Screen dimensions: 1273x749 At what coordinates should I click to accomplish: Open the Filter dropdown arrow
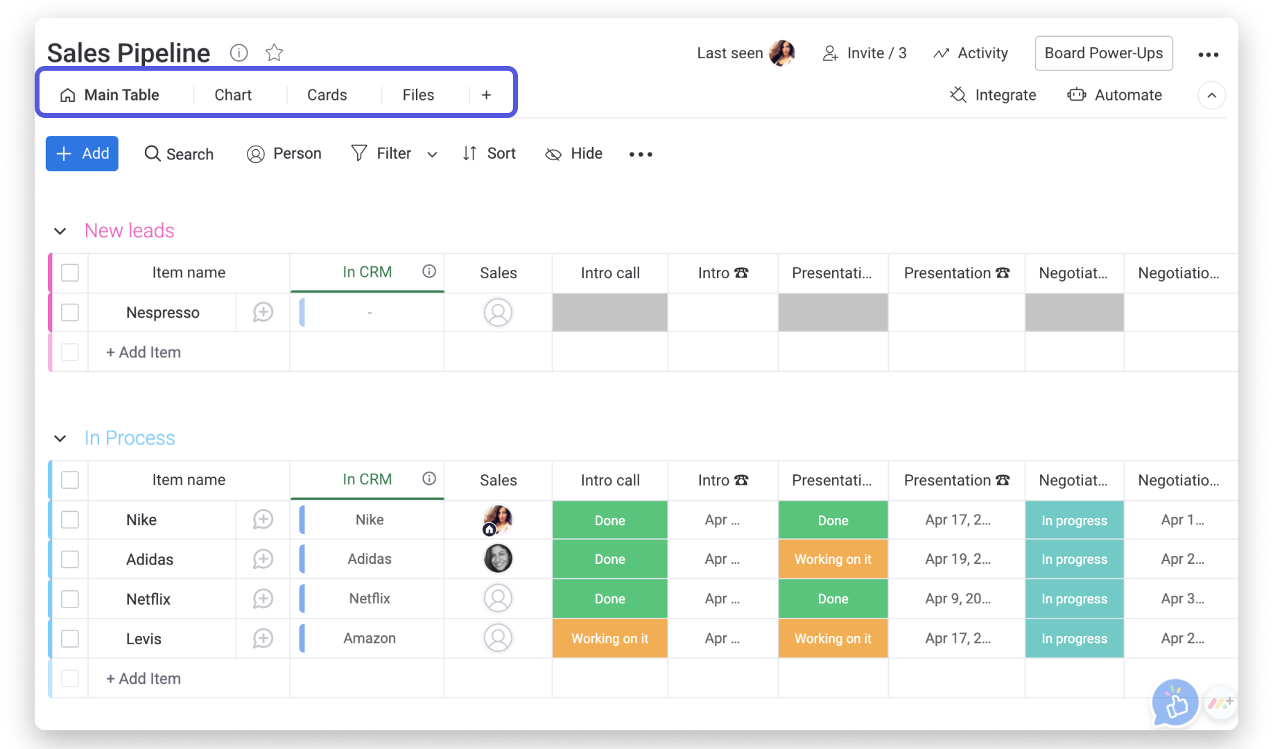point(432,155)
